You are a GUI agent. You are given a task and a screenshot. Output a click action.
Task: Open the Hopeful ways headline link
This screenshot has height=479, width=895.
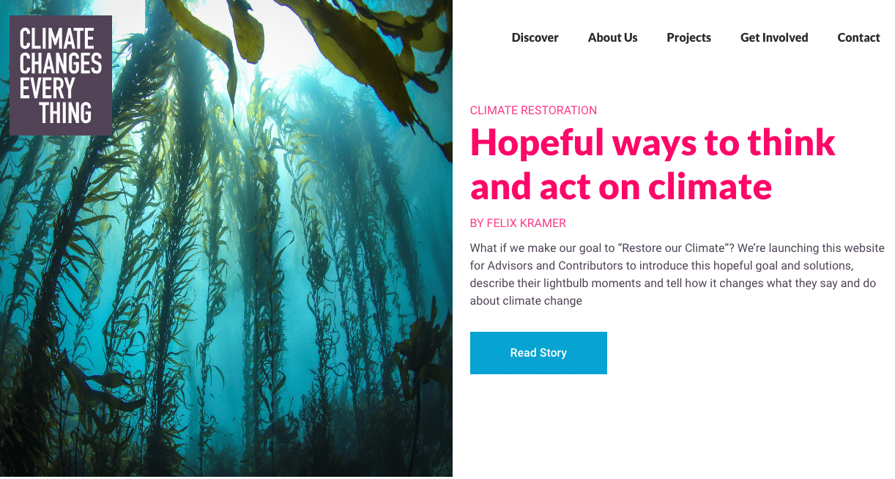click(x=652, y=164)
